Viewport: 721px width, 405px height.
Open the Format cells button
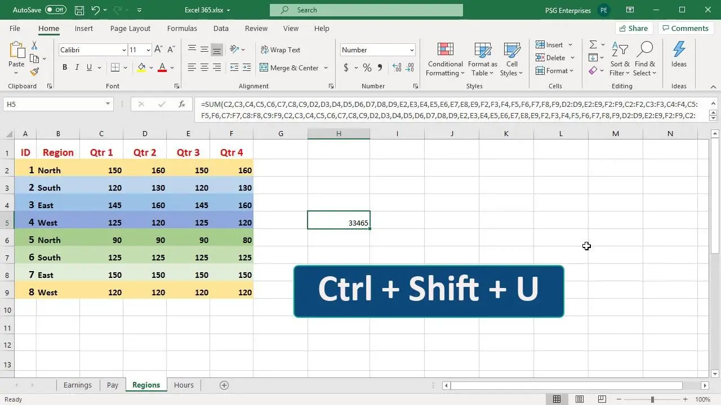(x=555, y=70)
